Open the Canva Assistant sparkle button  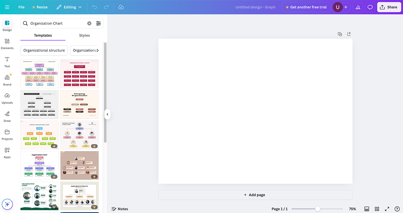pyautogui.click(x=7, y=204)
